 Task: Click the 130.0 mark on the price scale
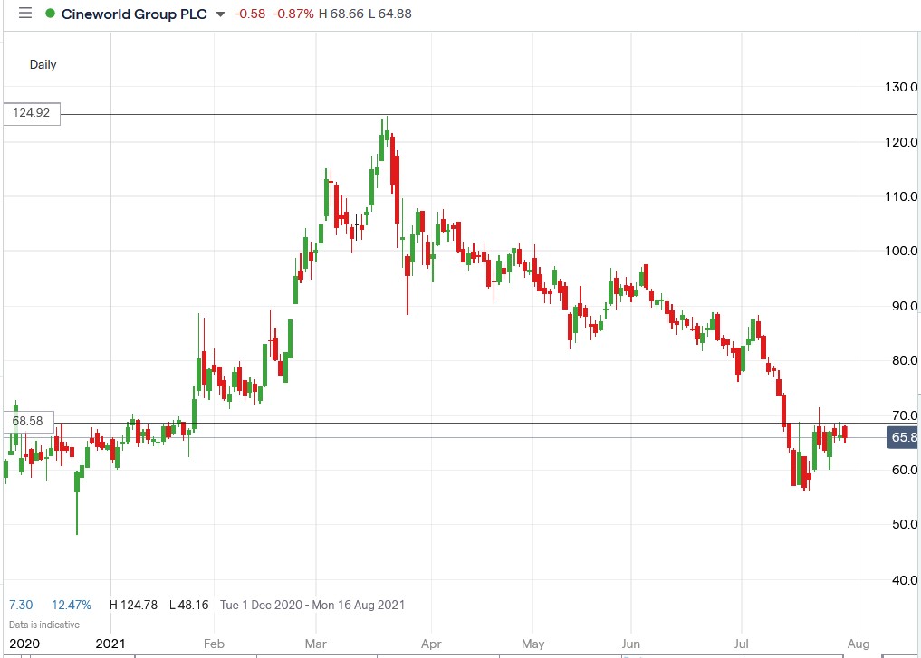pos(904,88)
